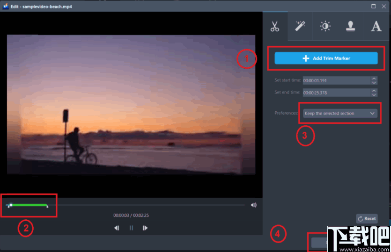Click the trim end marker on timeline

[47, 206]
